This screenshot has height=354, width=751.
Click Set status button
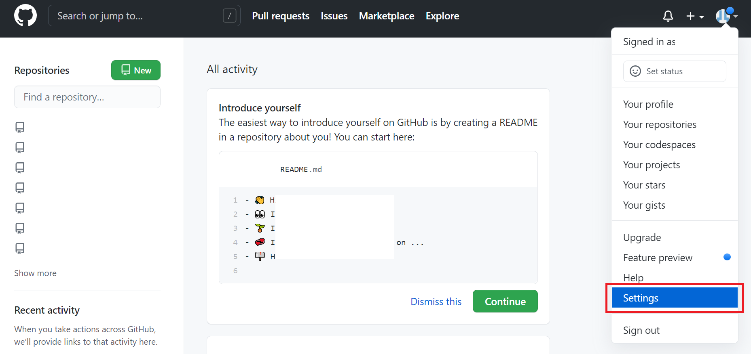[675, 71]
